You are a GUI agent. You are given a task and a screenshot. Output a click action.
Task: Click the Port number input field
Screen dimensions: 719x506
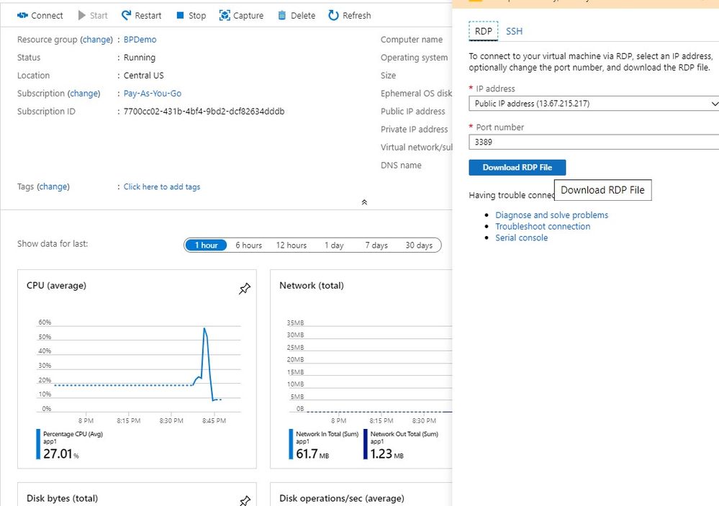pos(594,143)
